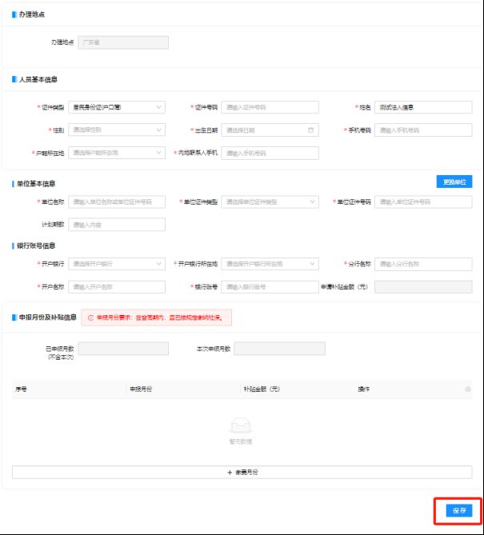Open the 户籍所在地 household location dropdown
The width and height of the screenshot is (484, 535).
[117, 153]
